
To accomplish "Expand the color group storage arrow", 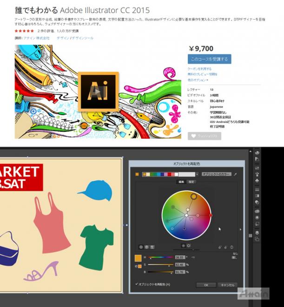I will [x=240, y=229].
